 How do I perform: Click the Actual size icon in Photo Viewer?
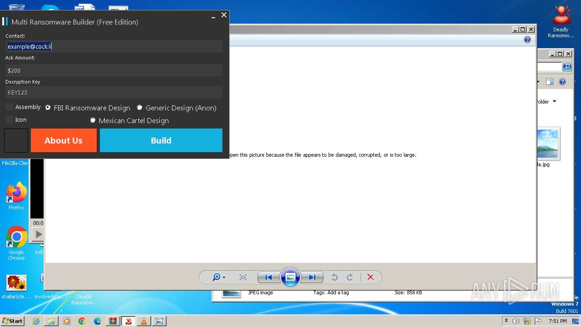pos(243,277)
